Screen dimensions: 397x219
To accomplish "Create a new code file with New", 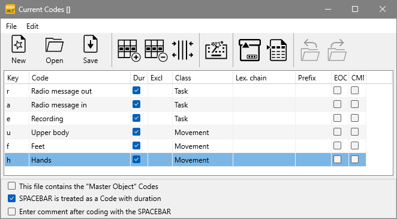I will click(x=19, y=50).
